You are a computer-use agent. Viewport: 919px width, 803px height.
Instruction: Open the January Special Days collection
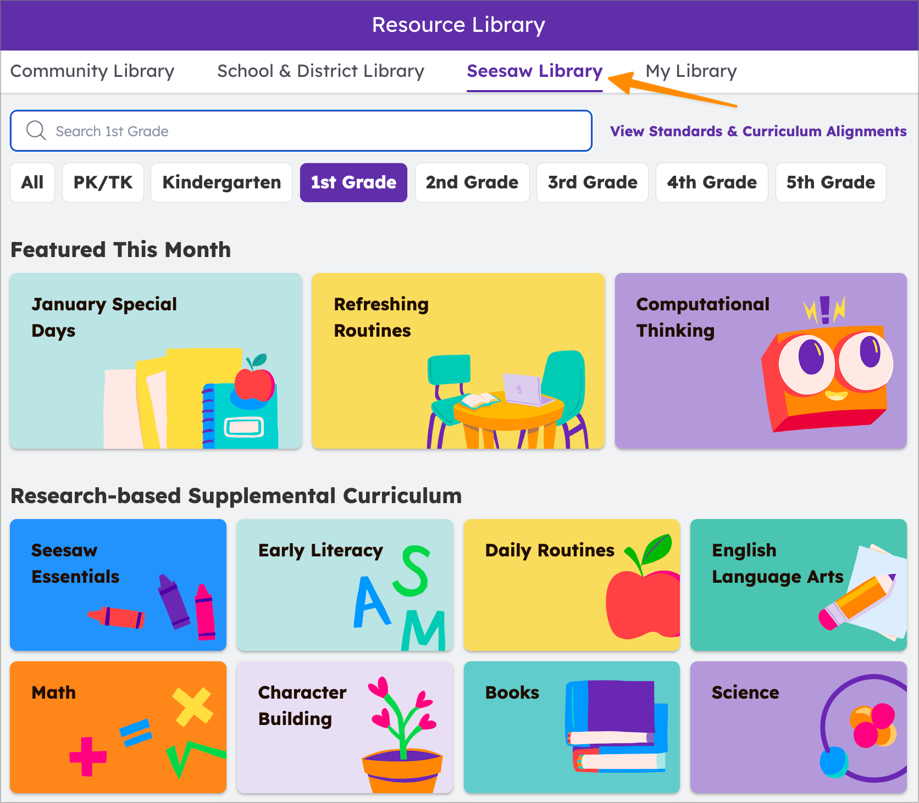click(x=156, y=361)
